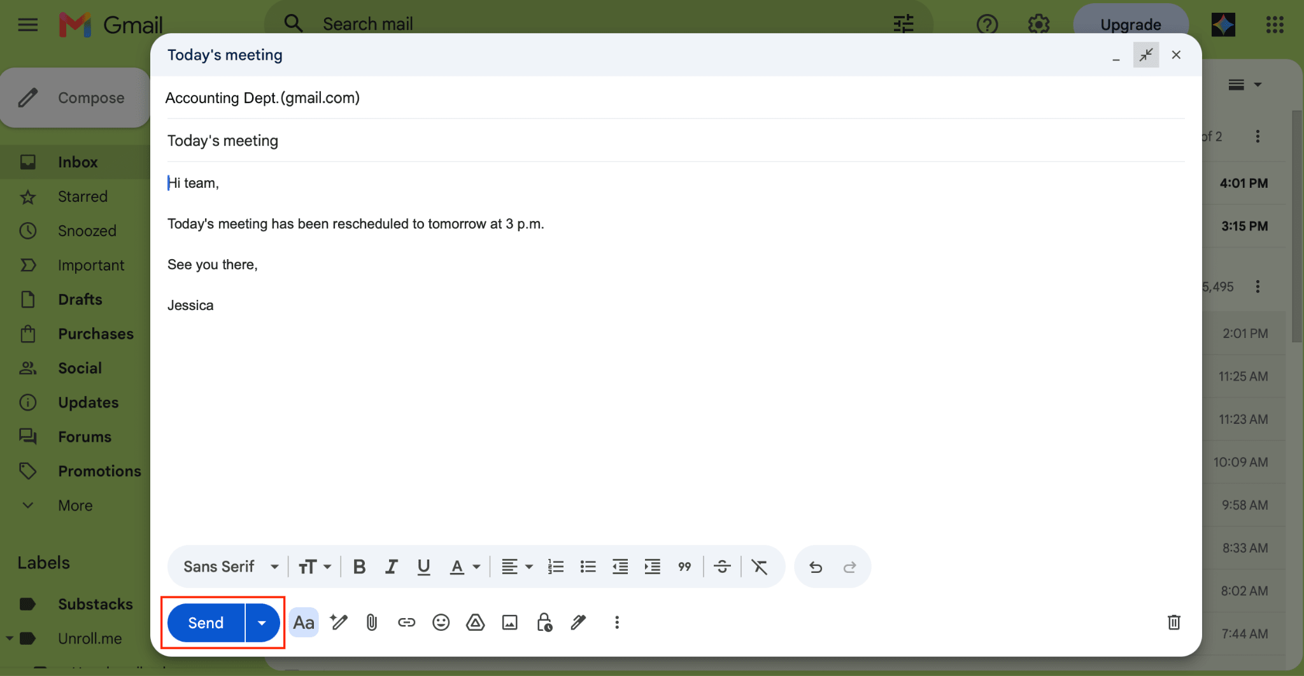Screen dimensions: 1304x676
Task: Discard the draft with trash icon
Action: point(1174,623)
